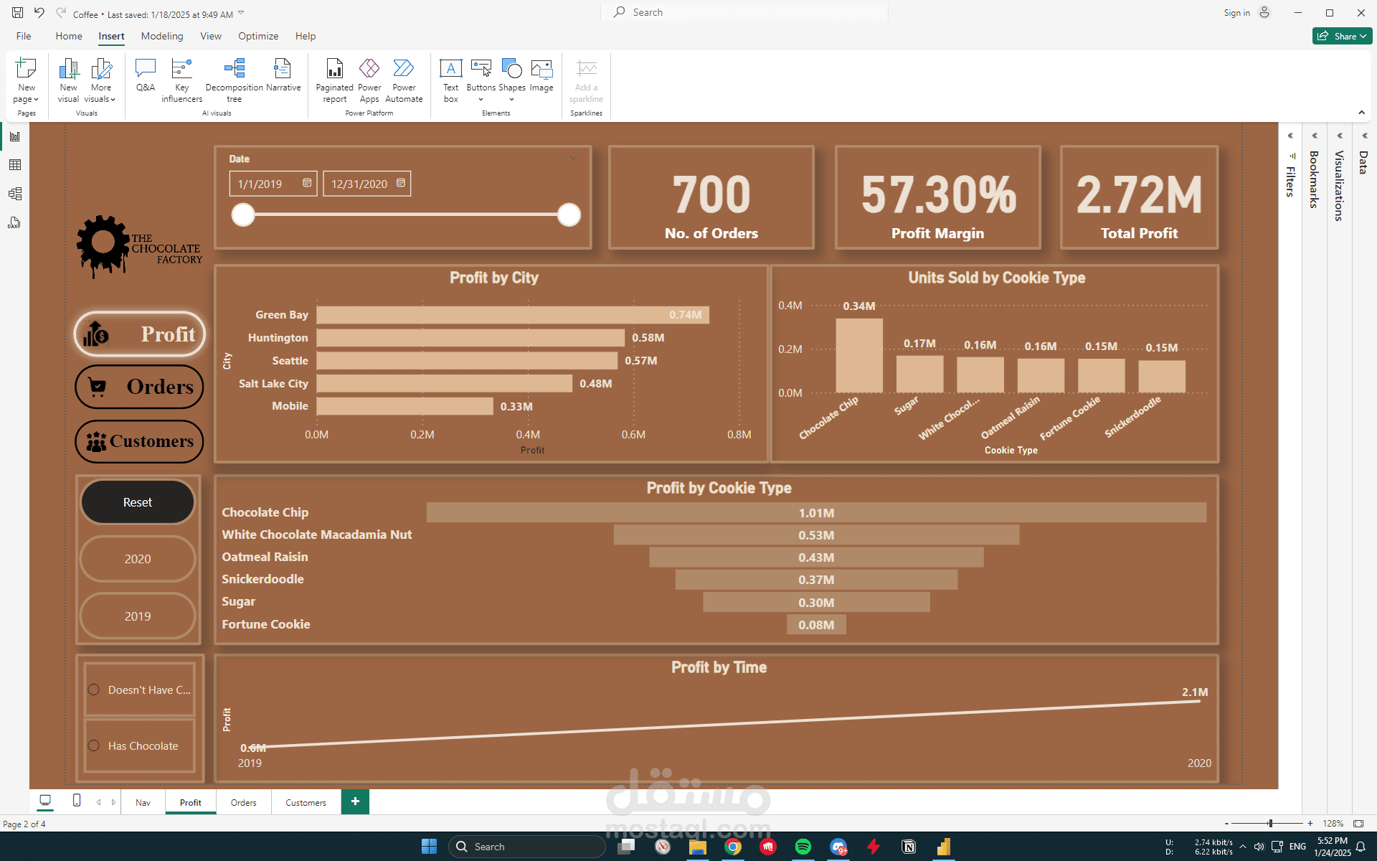Select the Doesn't Have Chocolate radio option
1377x861 pixels.
click(x=94, y=690)
